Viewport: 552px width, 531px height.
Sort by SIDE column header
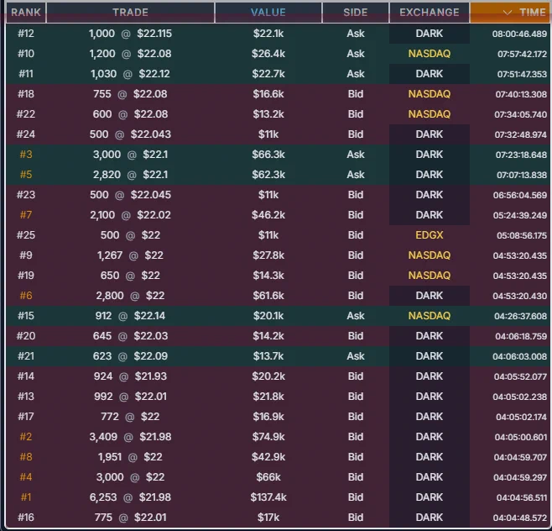click(x=356, y=13)
